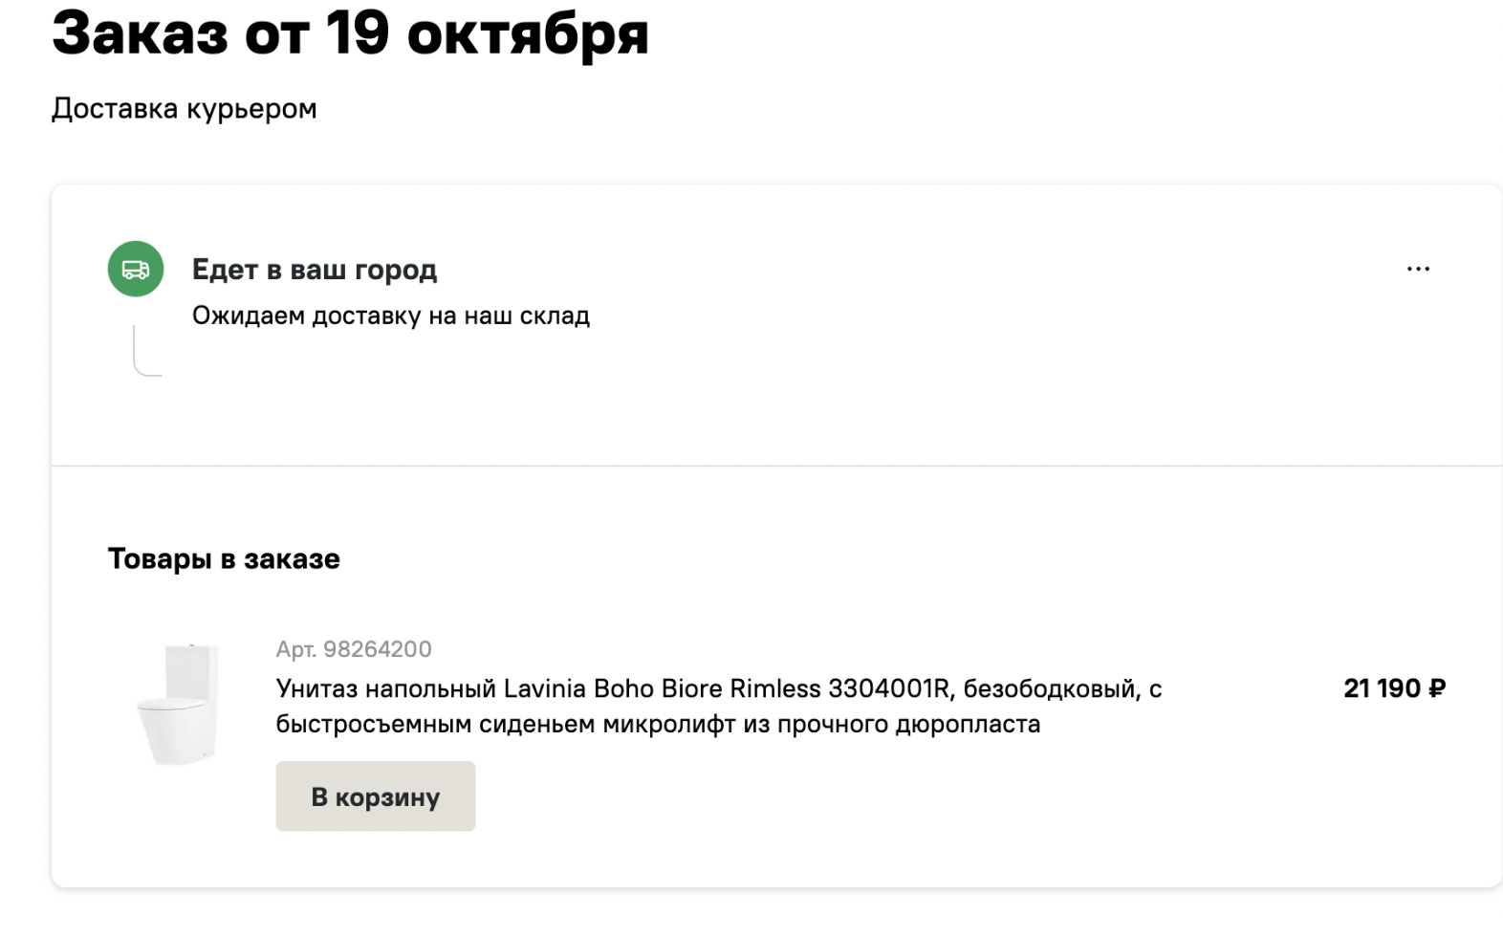Click the "Товары в заказе" section heading

pyautogui.click(x=224, y=558)
